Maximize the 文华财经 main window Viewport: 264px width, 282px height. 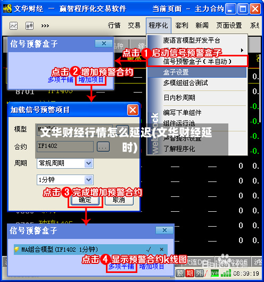243,9
